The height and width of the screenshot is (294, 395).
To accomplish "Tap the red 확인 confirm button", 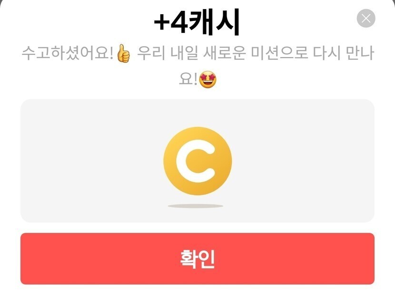I will tap(197, 259).
